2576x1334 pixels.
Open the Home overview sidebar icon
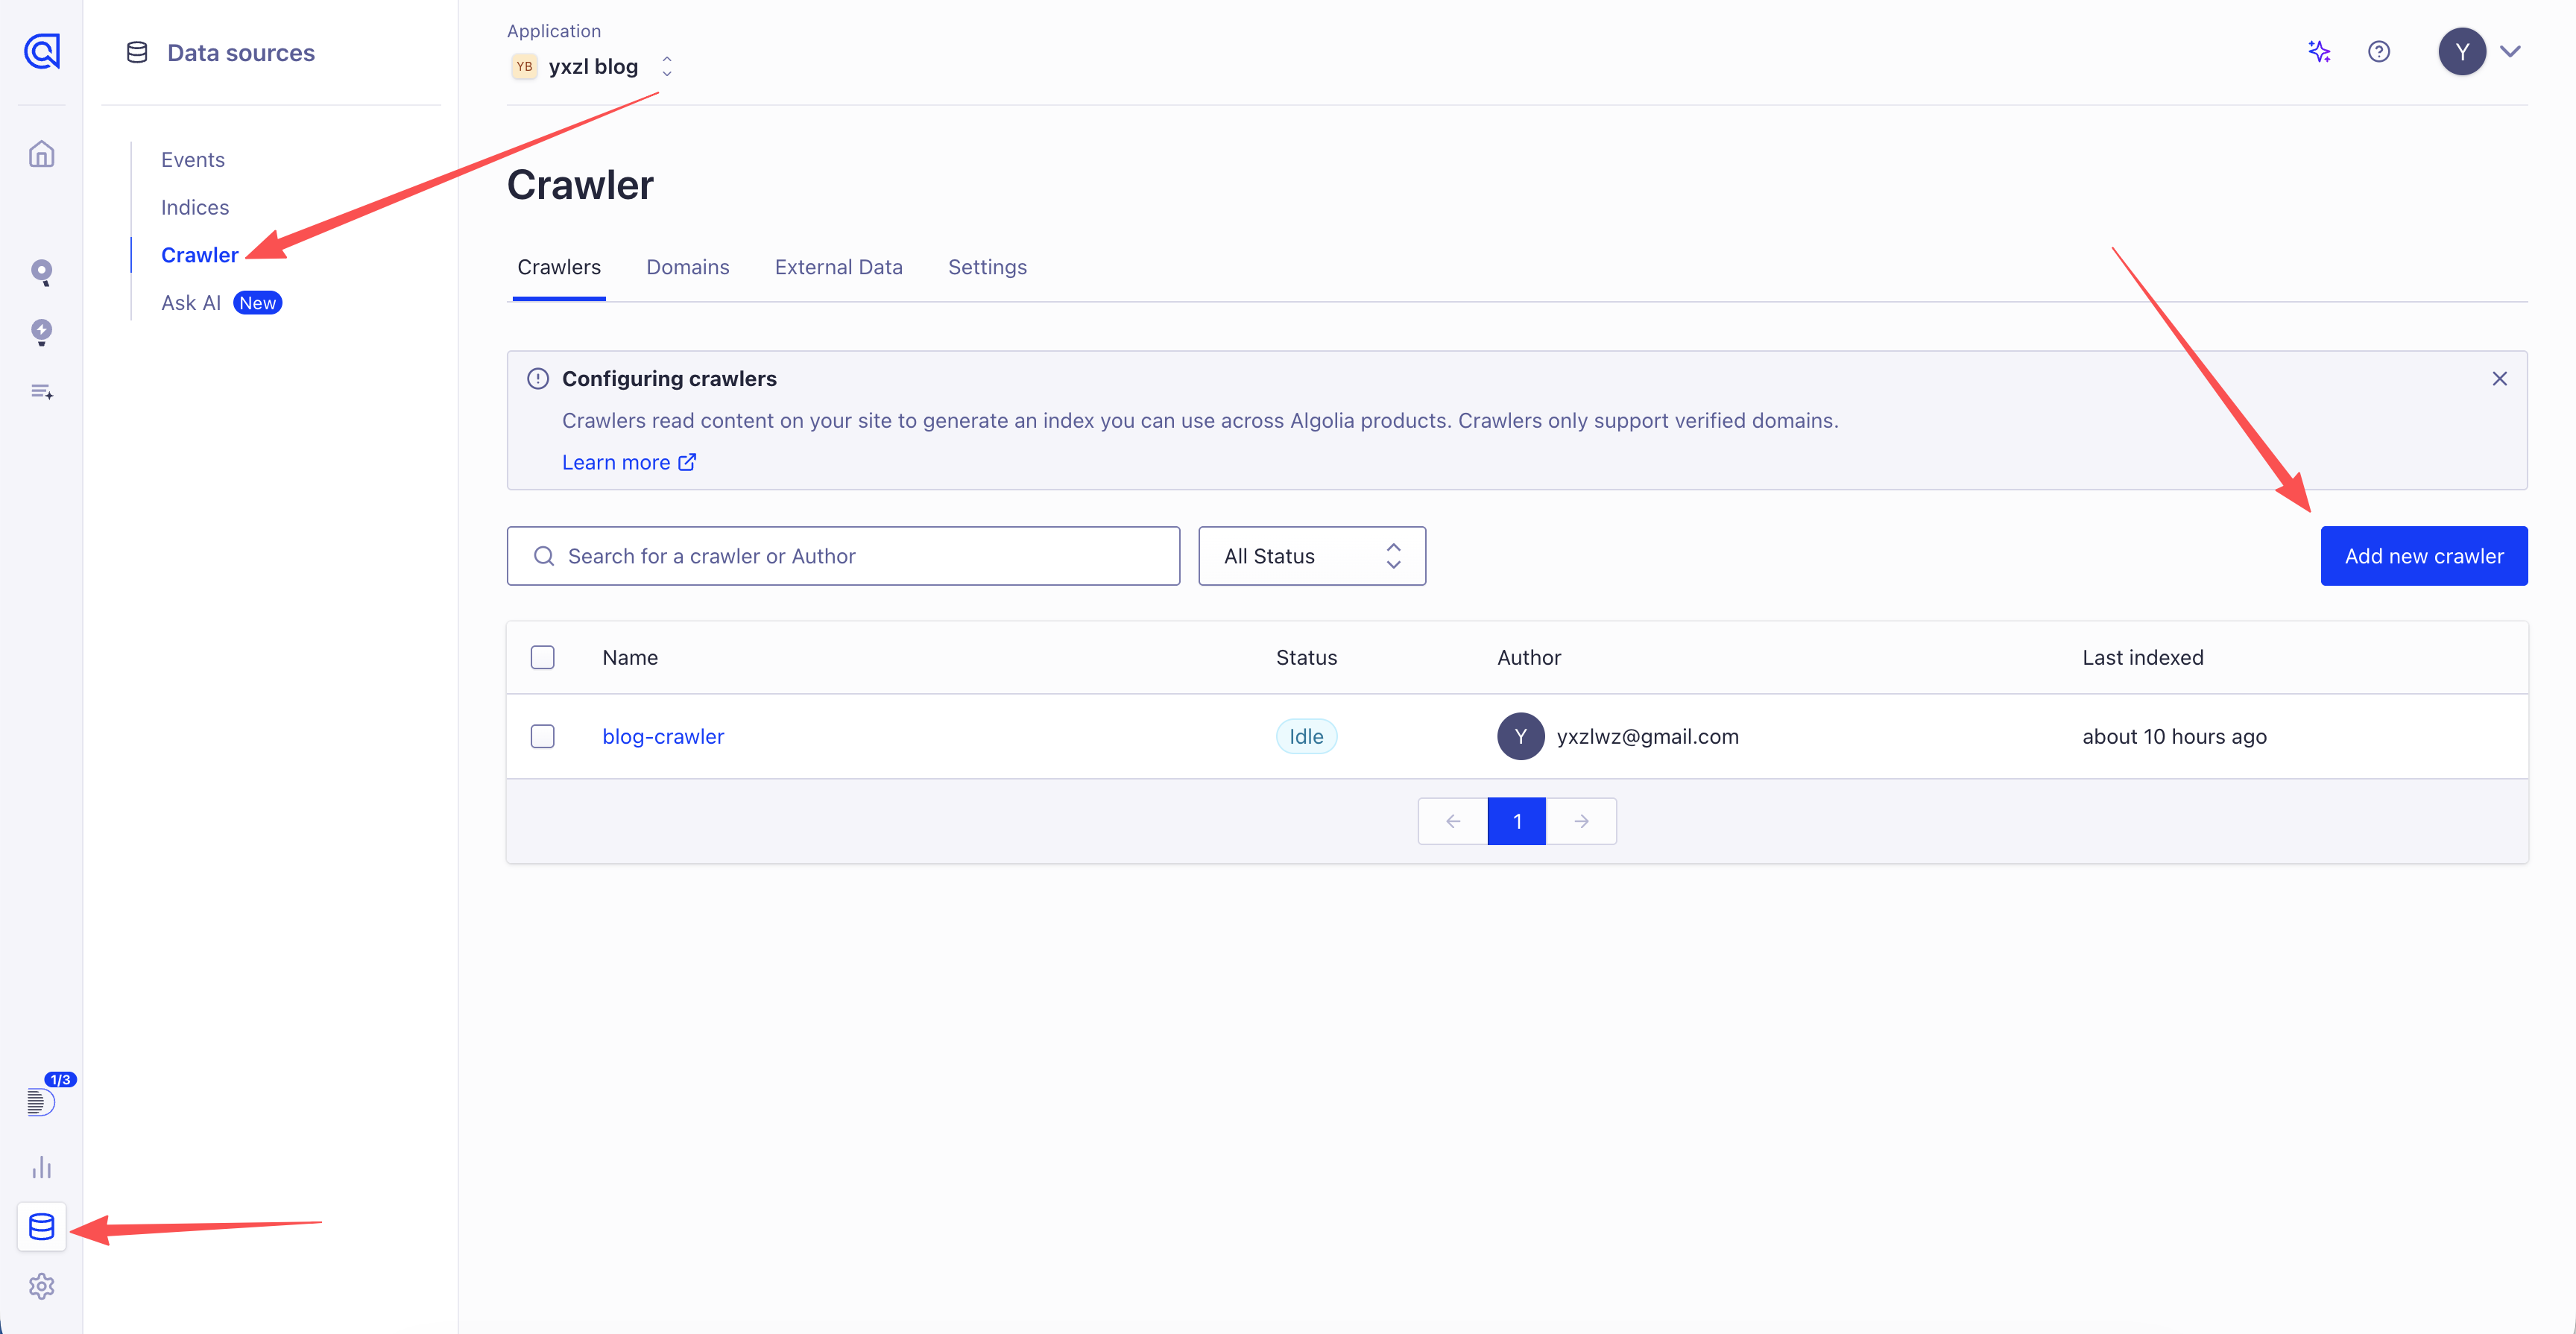point(41,154)
